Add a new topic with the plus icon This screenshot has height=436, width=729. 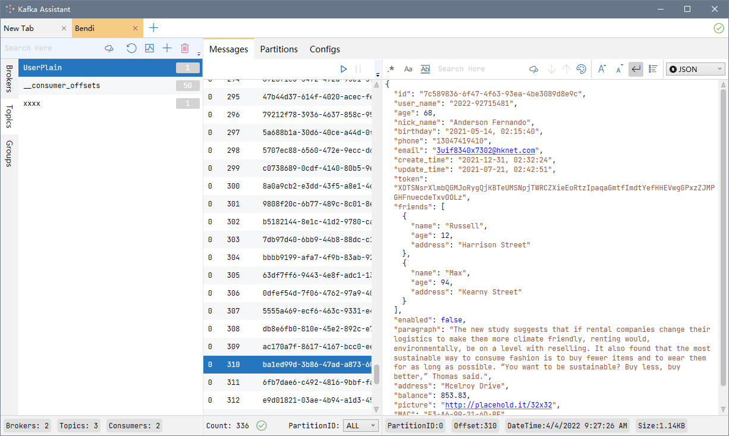click(167, 48)
